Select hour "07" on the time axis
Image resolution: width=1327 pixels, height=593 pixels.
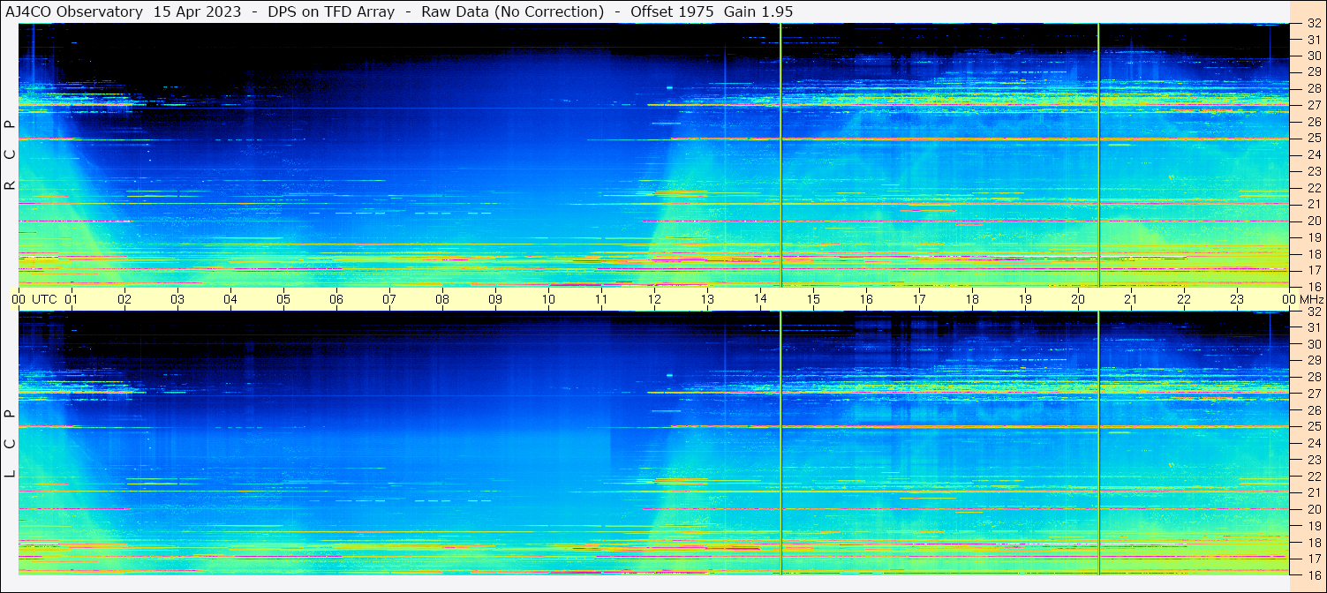pos(389,299)
